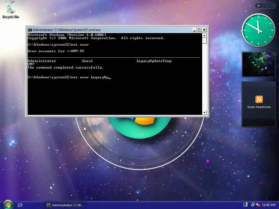
Task: Open cmd window system menu icon
Action: click(30, 30)
